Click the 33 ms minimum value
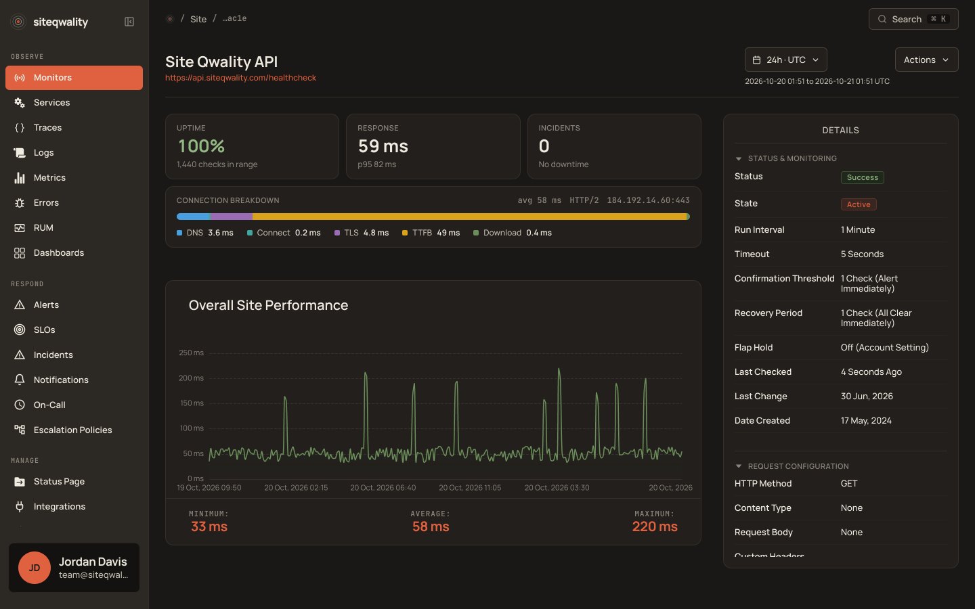Screen dimensions: 975x609 [209, 526]
